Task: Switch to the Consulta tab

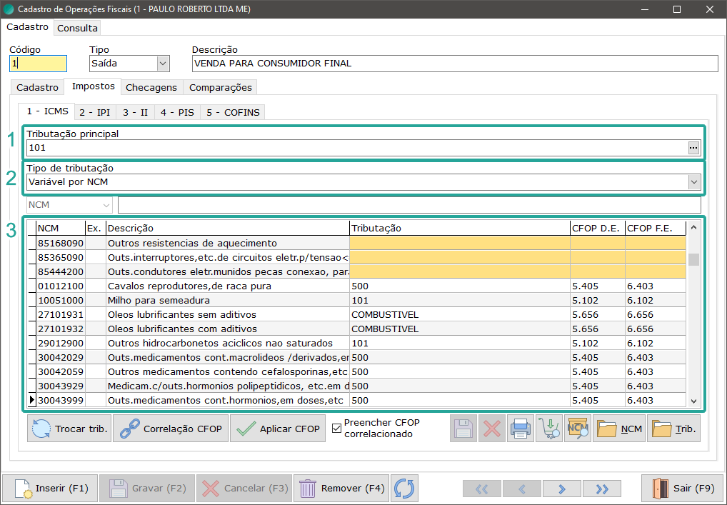Action: (x=77, y=29)
